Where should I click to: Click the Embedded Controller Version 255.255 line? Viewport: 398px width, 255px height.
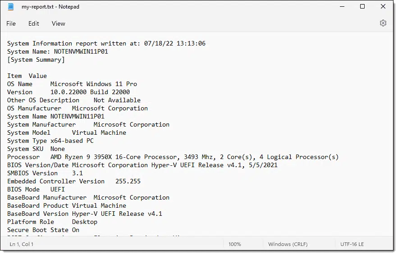[74, 182]
